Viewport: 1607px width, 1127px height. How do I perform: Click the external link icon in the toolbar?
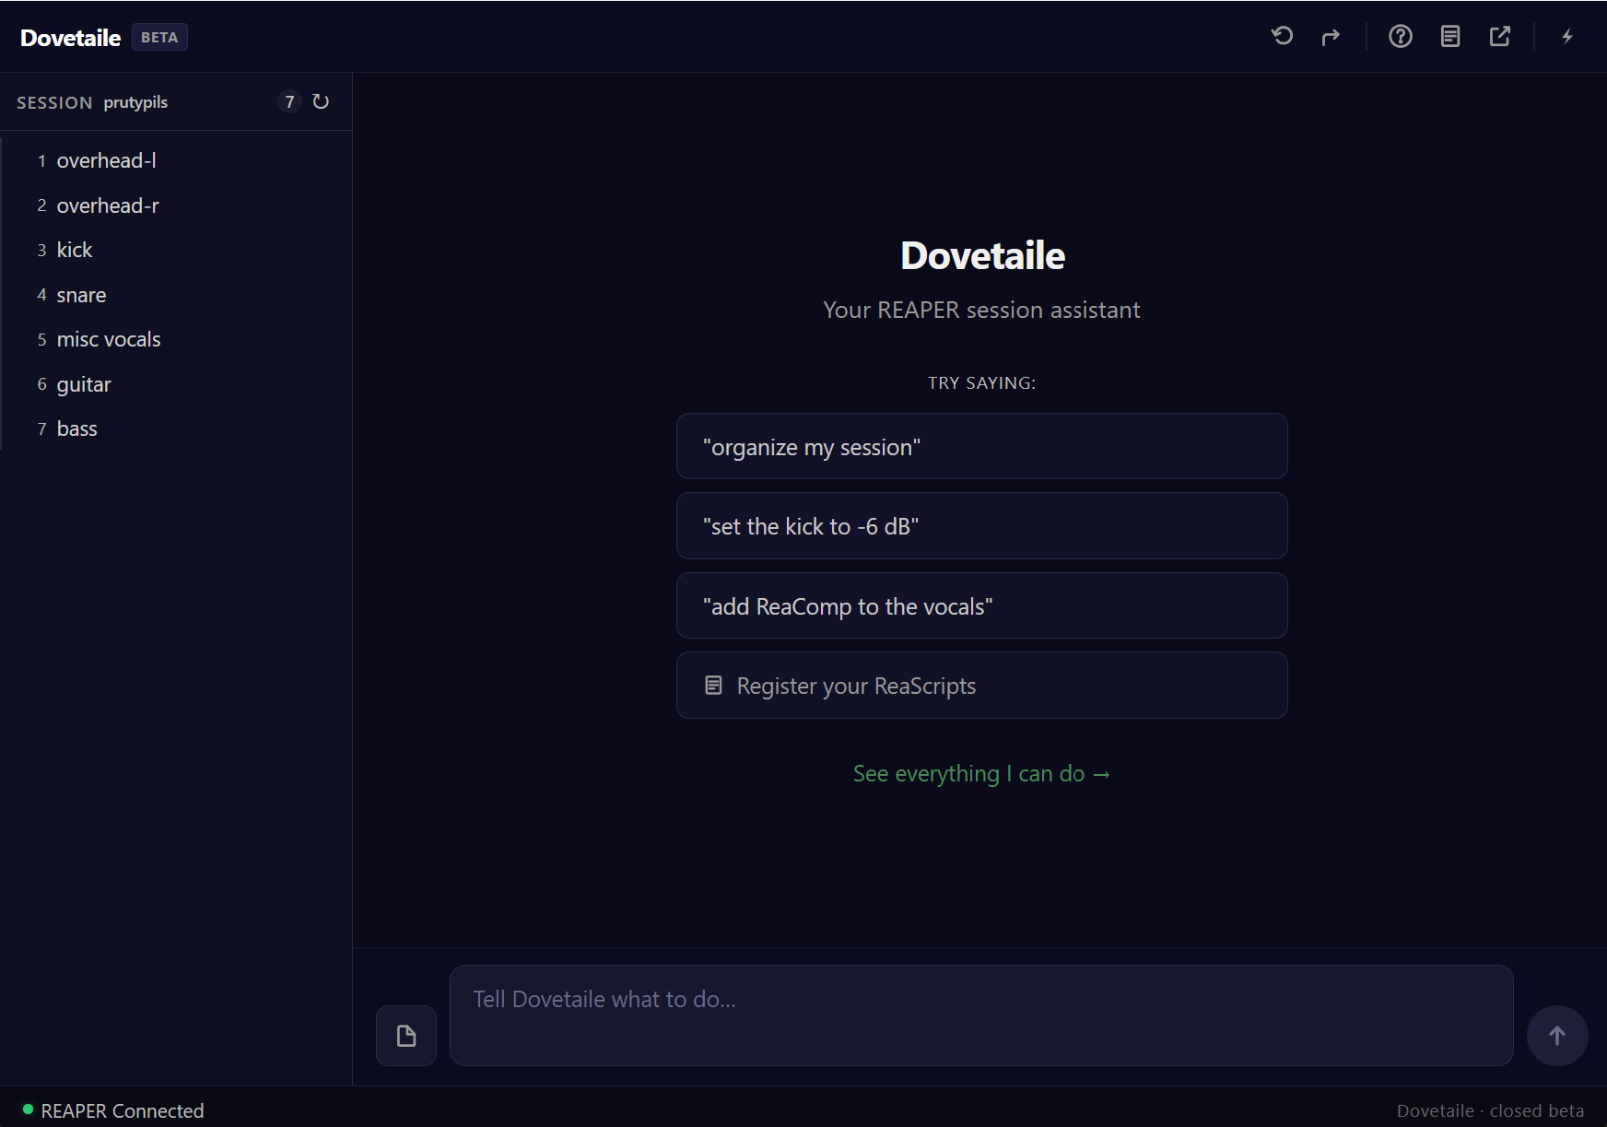click(1500, 36)
